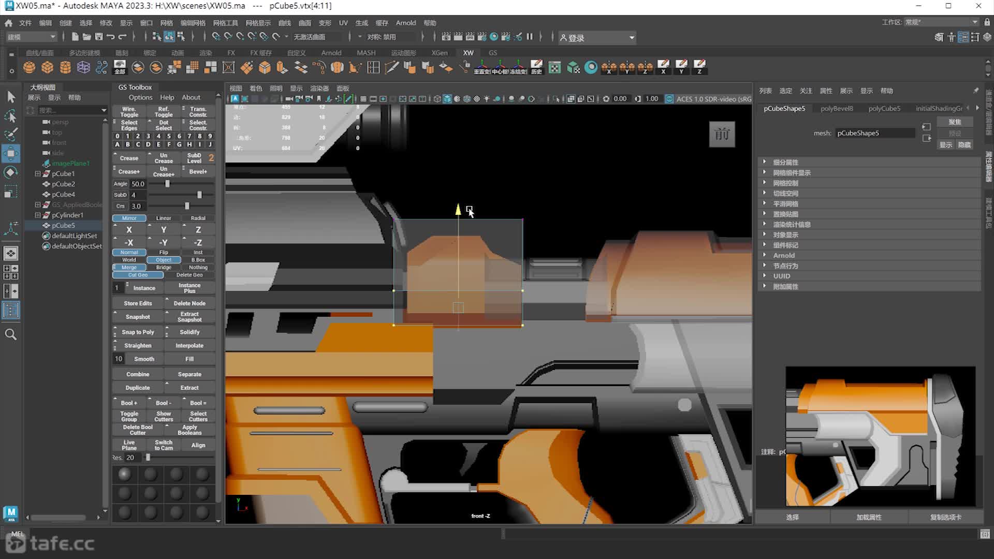Pick the Paint Selection tool

[11, 135]
